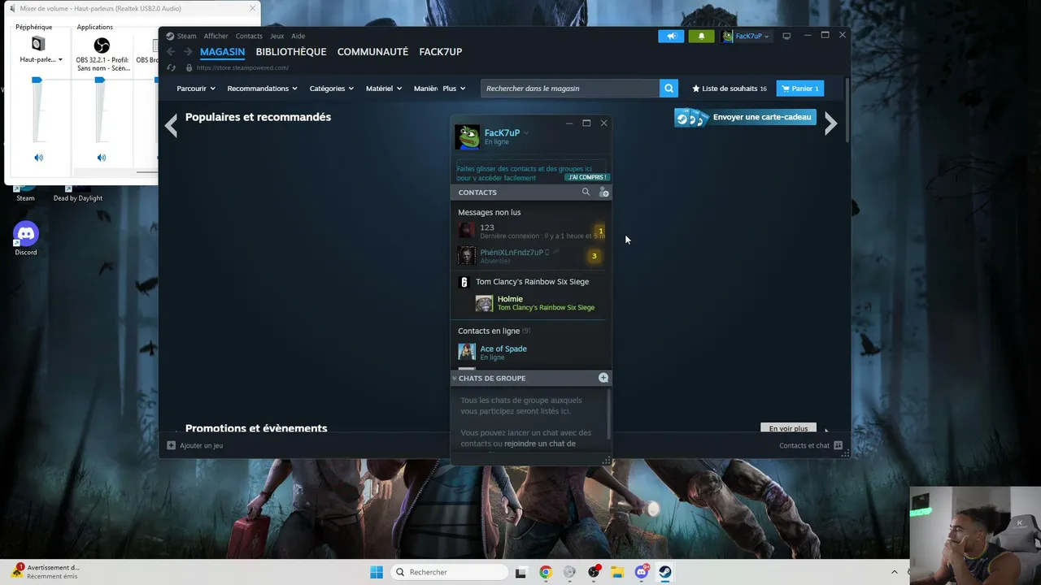Screen dimensions: 1041x585
Task: Click the Windows taskbar search box
Action: coord(450,572)
